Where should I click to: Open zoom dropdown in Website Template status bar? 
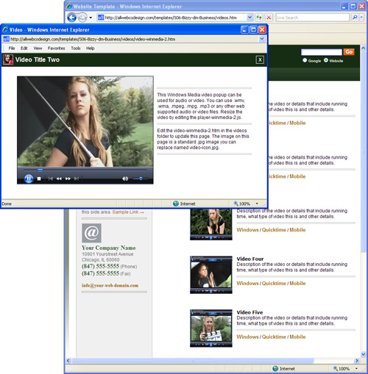356,368
